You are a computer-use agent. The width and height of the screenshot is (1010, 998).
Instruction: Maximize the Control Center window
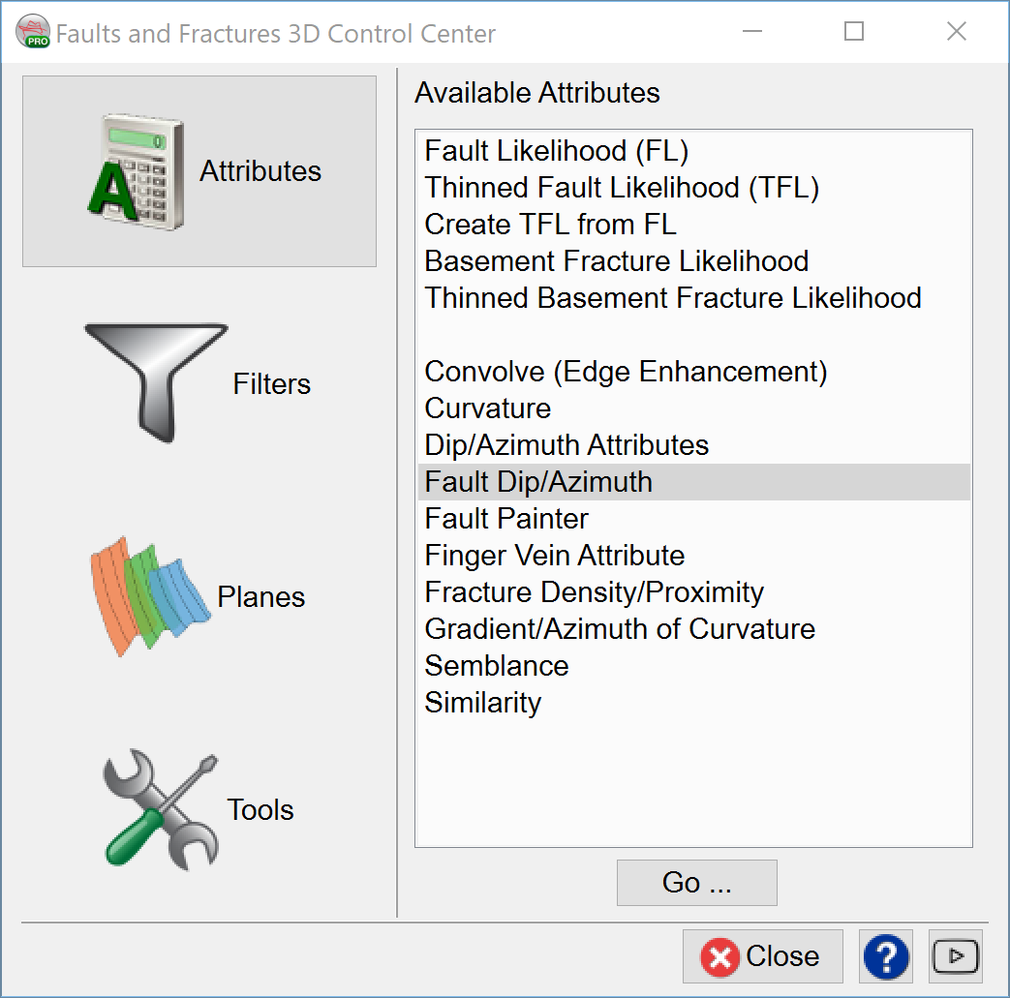pyautogui.click(x=853, y=32)
